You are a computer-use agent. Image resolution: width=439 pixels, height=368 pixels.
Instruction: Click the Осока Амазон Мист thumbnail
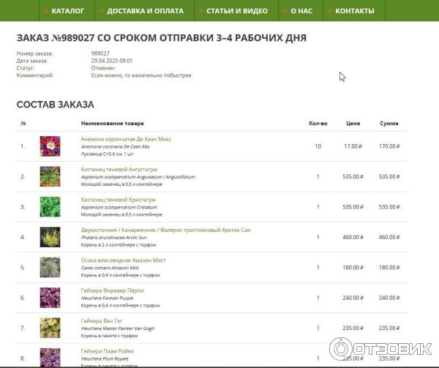pos(50,268)
